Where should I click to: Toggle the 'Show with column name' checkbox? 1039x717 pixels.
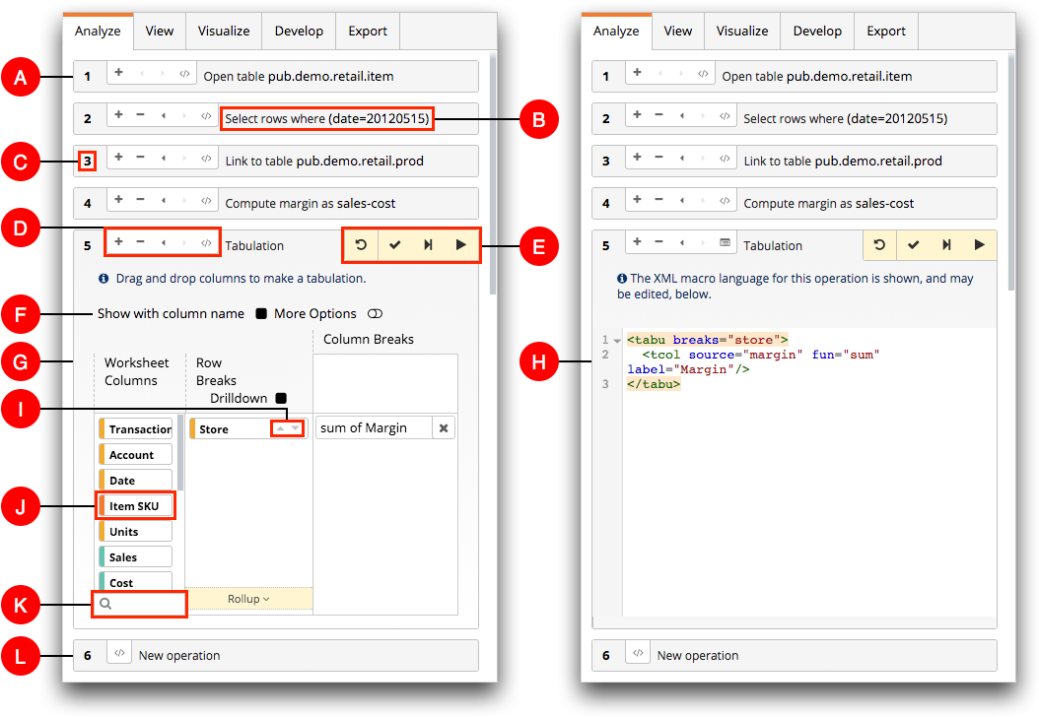261,314
